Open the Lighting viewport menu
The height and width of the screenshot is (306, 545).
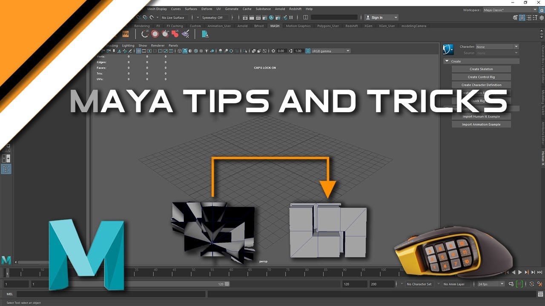click(128, 45)
